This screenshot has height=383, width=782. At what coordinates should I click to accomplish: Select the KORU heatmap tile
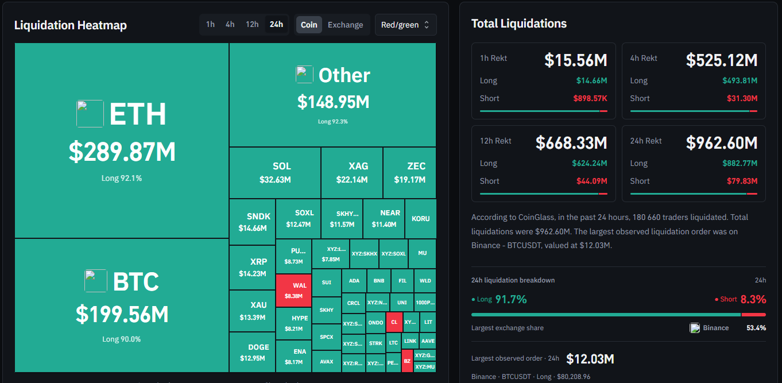point(421,219)
